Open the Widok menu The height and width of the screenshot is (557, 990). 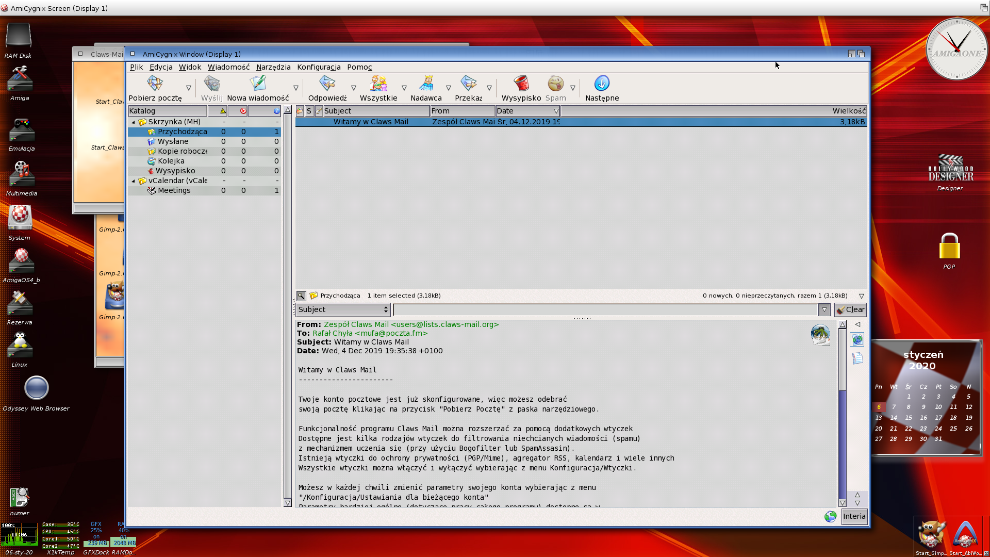click(x=190, y=67)
